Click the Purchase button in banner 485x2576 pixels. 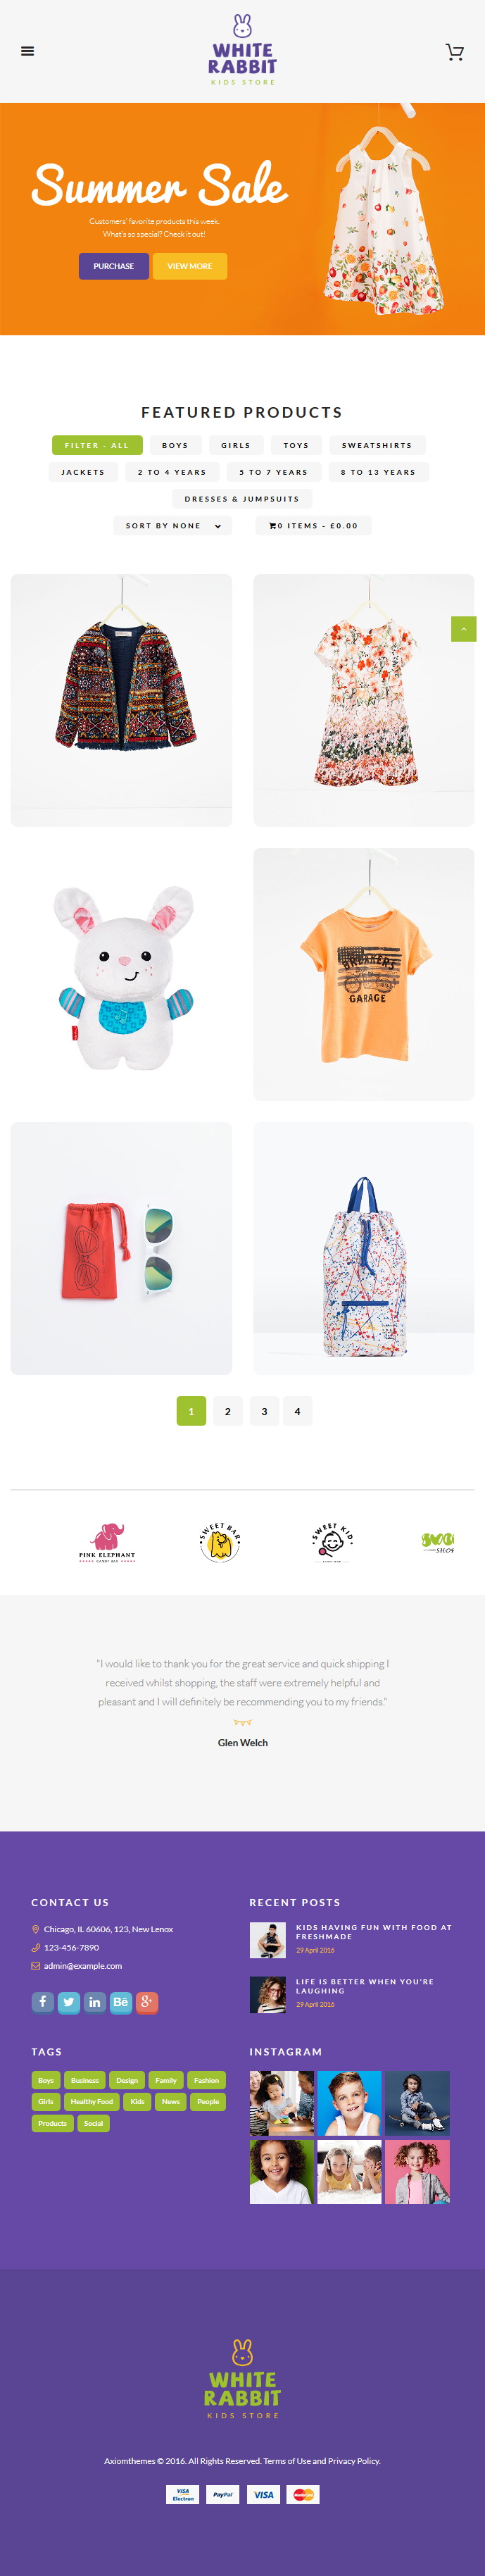(x=114, y=266)
